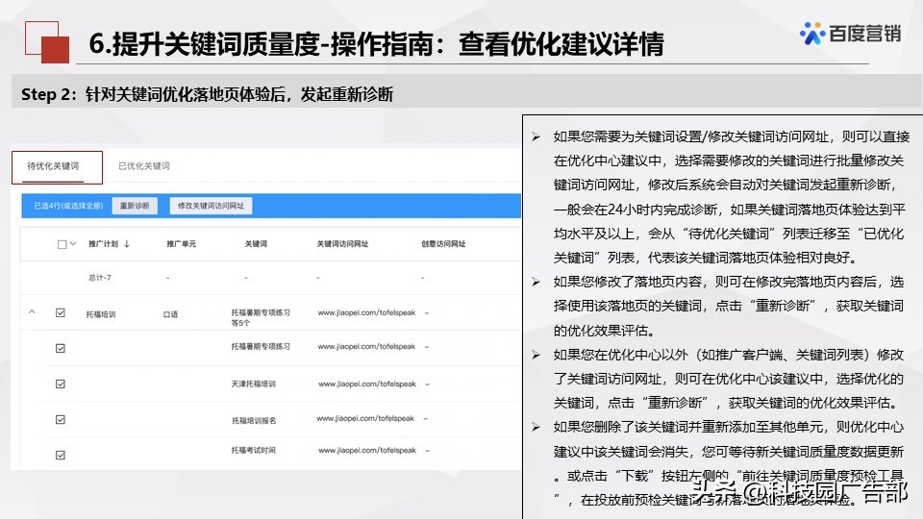Screen dimensions: 923x519
Task: Uncheck the 托福培训 plan row checkbox
Action: point(60,313)
